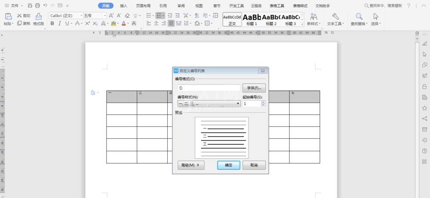This screenshot has height=198, width=430.
Task: Toggle Superscript formatting
Action: 87,24
